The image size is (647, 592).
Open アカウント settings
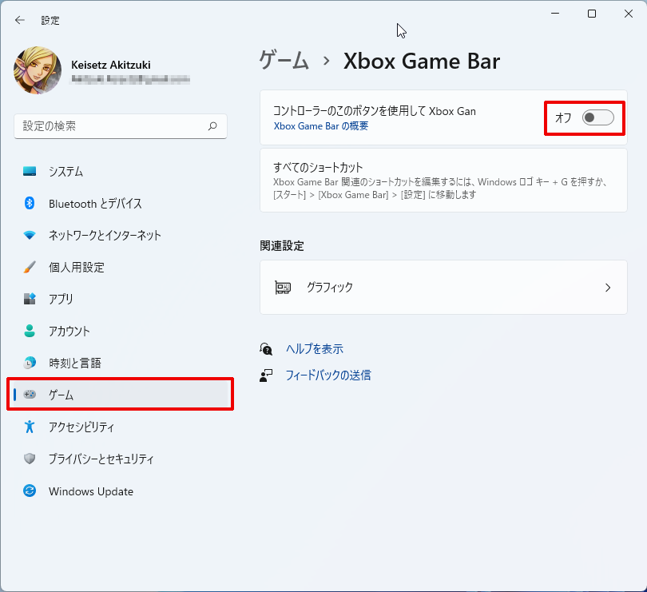tap(121, 331)
